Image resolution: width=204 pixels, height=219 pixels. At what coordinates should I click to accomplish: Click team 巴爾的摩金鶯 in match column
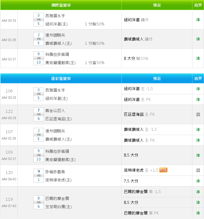pyautogui.click(x=57, y=199)
